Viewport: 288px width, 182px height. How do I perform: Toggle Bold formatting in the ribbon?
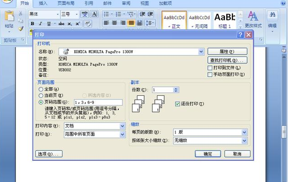[33, 23]
